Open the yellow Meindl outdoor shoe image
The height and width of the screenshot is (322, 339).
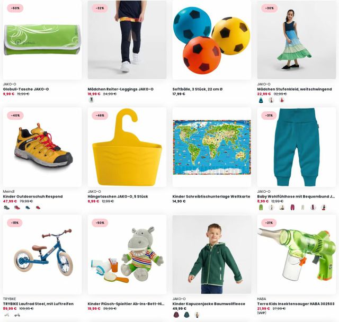coord(42,147)
